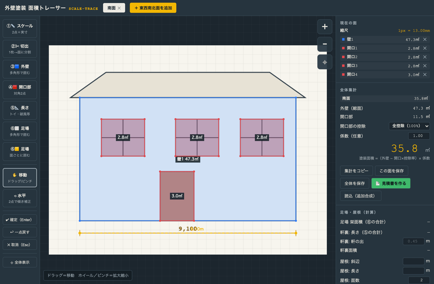Screen dimensions: 434x284
Task: Delete 開口1 from the list
Action: click(425, 48)
